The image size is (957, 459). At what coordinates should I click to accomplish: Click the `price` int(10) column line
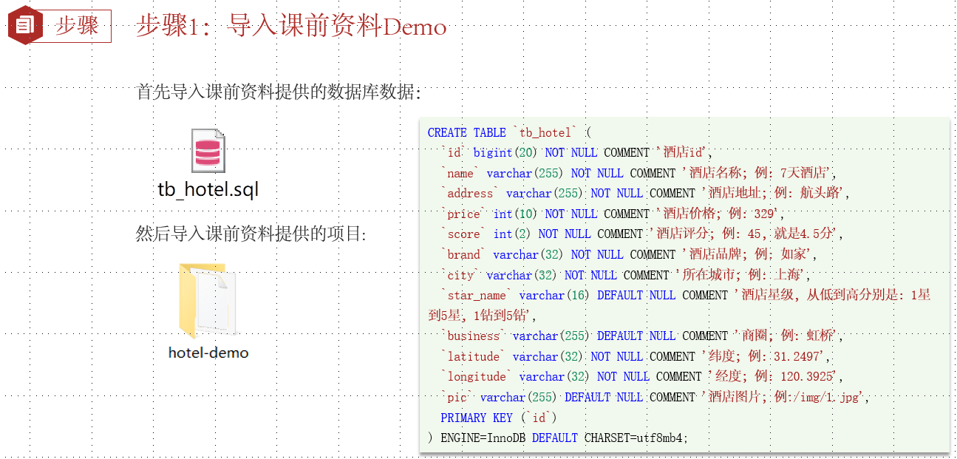[x=612, y=214]
